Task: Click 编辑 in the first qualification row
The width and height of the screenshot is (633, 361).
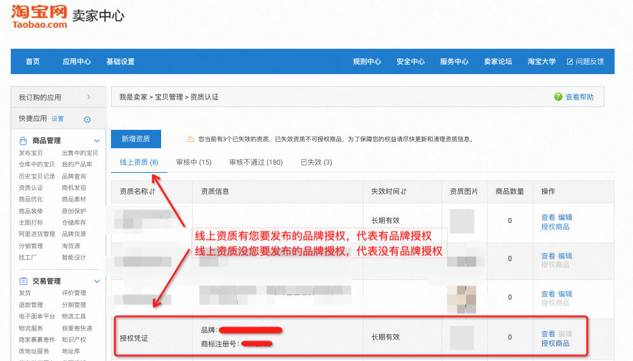Action: click(565, 217)
